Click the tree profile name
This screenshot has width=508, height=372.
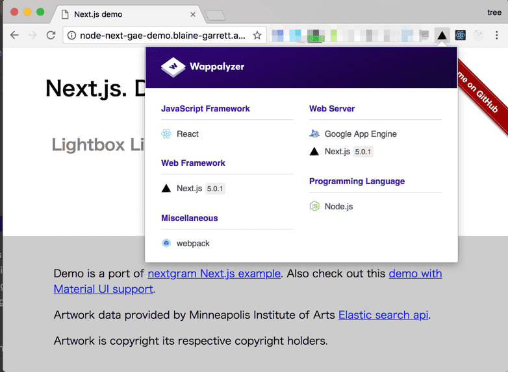494,12
